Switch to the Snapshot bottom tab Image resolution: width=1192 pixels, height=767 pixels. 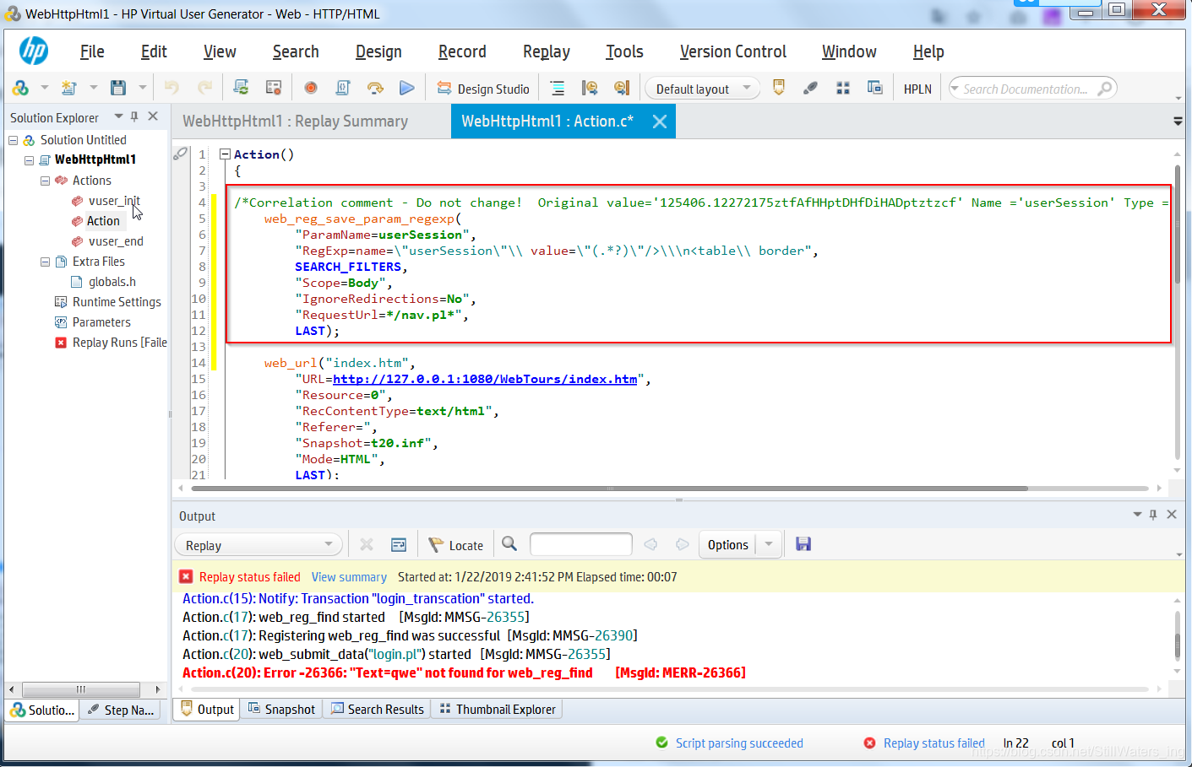click(282, 710)
